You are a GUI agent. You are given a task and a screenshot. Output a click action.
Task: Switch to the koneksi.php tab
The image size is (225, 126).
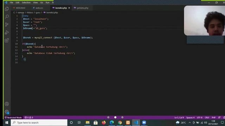point(61,8)
